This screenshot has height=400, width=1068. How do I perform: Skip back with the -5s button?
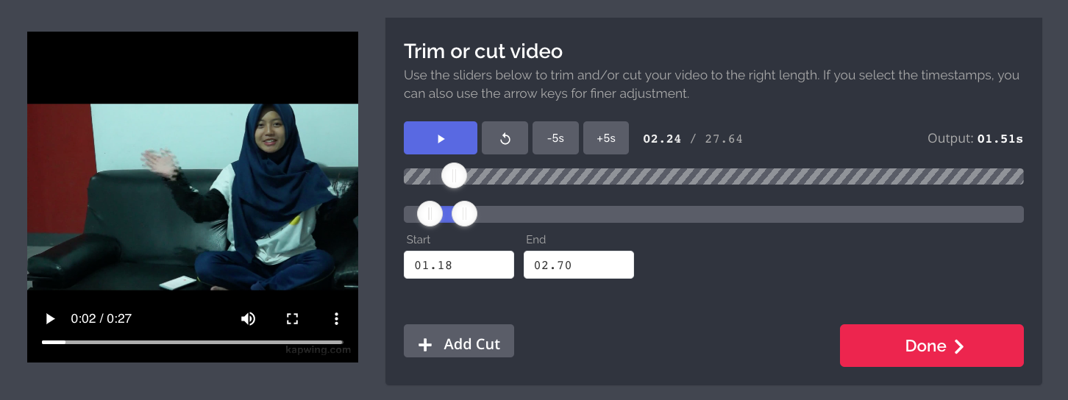555,138
